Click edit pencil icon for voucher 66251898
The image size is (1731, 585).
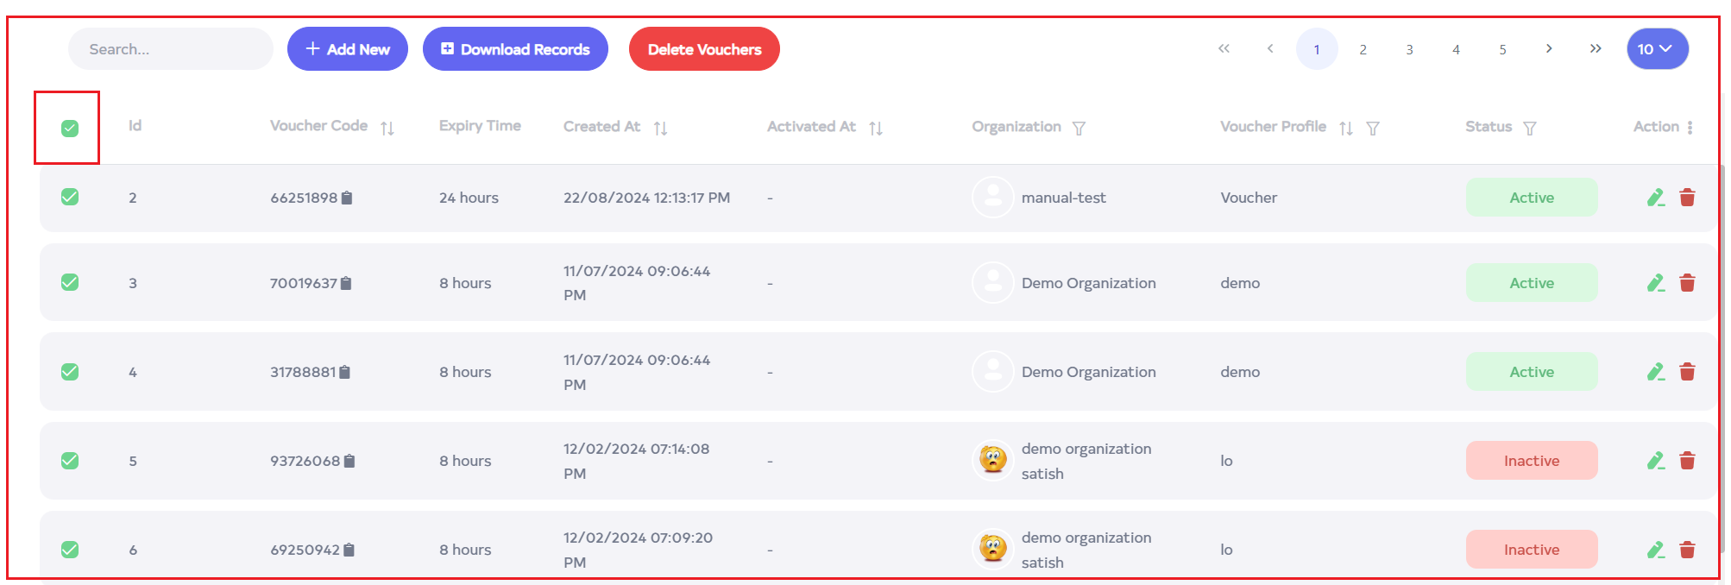pyautogui.click(x=1655, y=198)
